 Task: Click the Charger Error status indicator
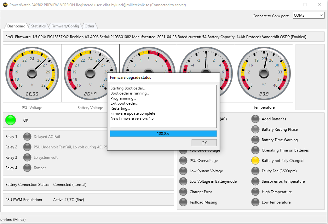pyautogui.click(x=183, y=192)
